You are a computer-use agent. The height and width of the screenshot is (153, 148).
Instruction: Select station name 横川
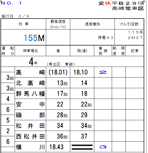30,147
